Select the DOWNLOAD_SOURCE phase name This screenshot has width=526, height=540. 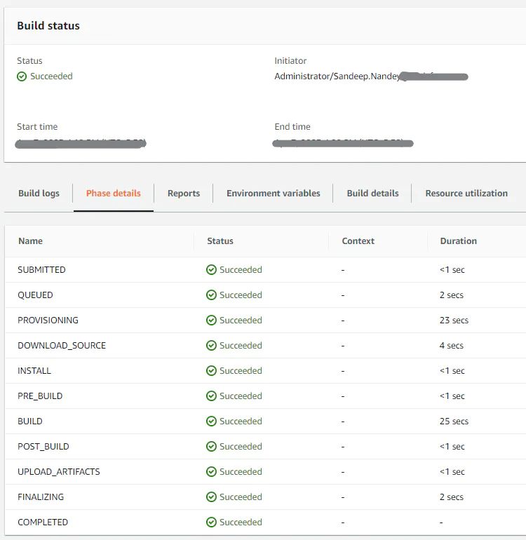[62, 346]
